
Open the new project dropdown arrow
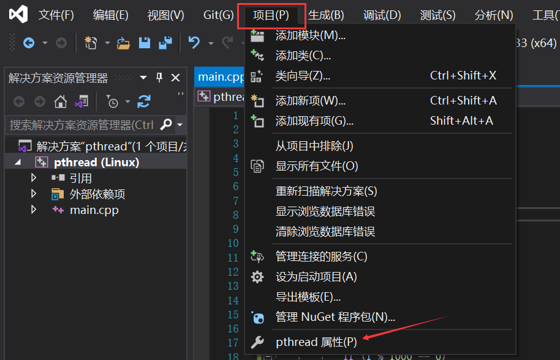point(107,43)
